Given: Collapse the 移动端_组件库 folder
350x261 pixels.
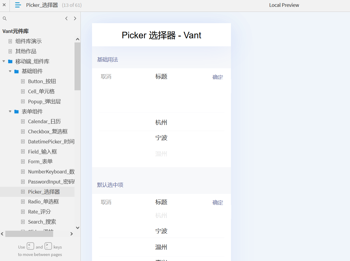Looking at the screenshot, I should [4, 61].
